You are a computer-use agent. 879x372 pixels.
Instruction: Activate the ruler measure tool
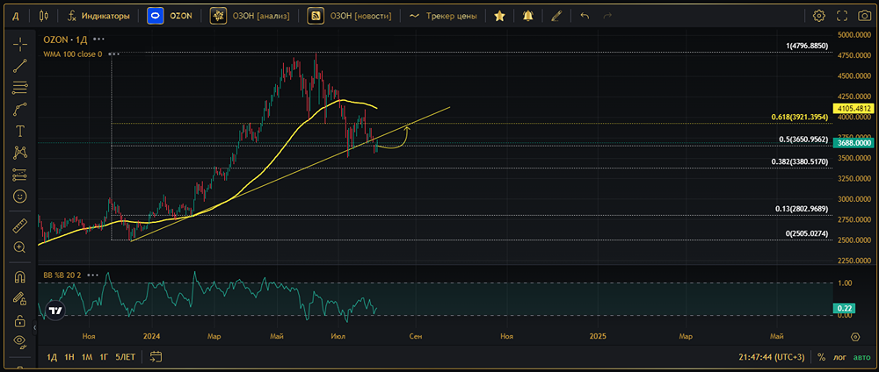click(19, 226)
